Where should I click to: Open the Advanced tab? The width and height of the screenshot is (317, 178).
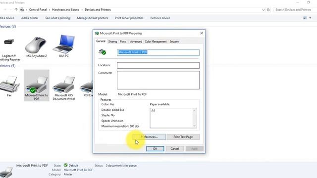(x=136, y=42)
